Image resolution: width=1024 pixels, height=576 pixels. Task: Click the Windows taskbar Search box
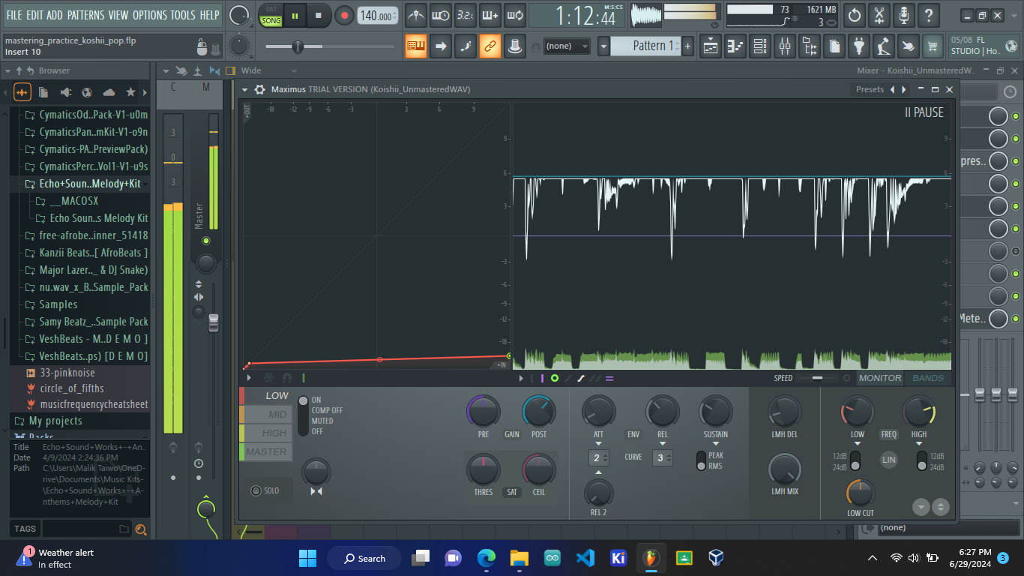pyautogui.click(x=365, y=558)
